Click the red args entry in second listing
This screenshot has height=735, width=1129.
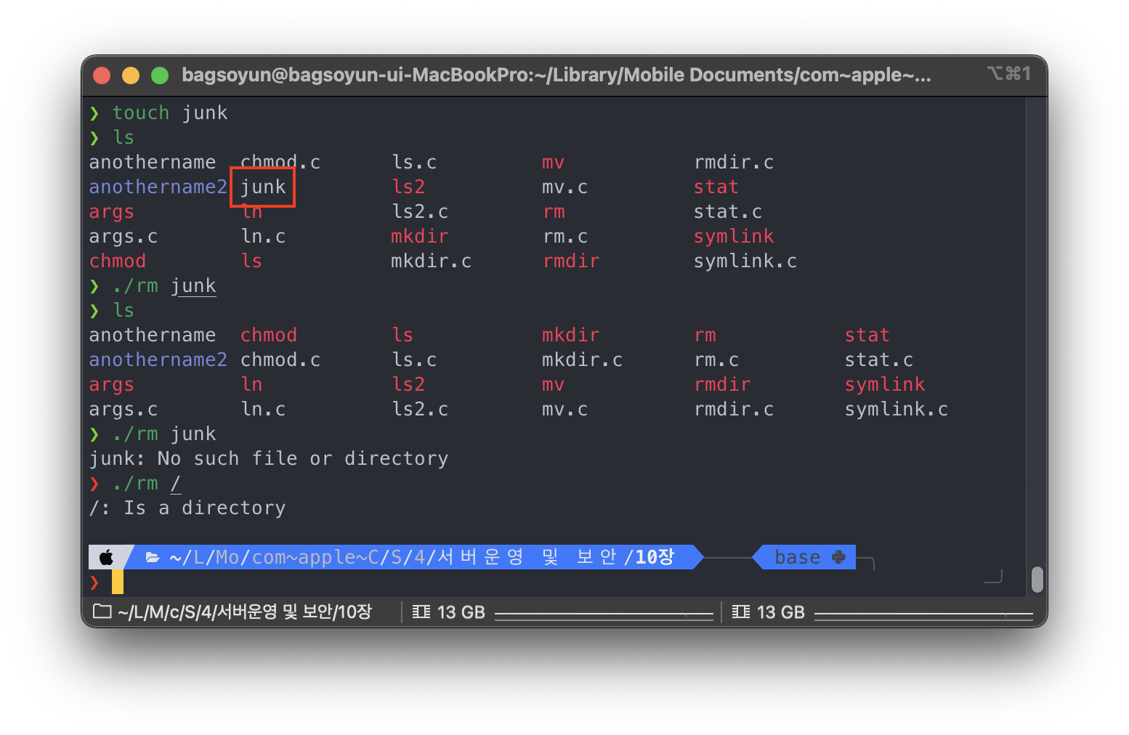(x=112, y=384)
